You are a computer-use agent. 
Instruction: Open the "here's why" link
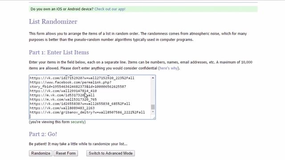coord(168,68)
